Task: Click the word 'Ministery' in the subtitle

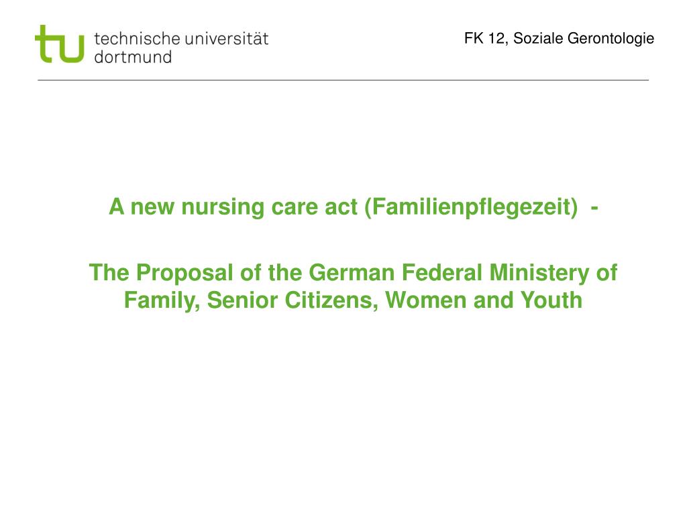Action: click(x=539, y=274)
